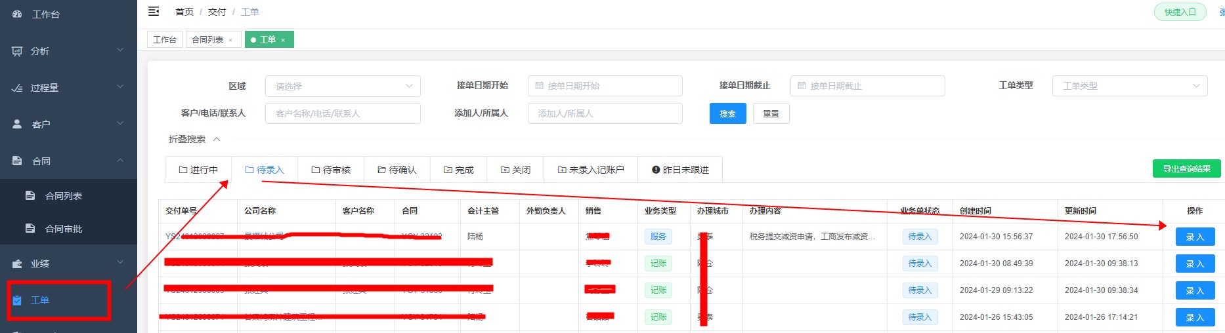Switch to the 完成 tab
The width and height of the screenshot is (1225, 333).
[459, 170]
